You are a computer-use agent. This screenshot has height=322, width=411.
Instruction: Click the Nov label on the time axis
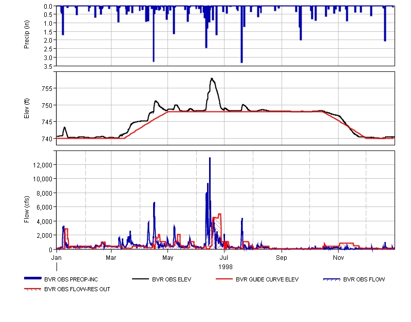(338, 256)
